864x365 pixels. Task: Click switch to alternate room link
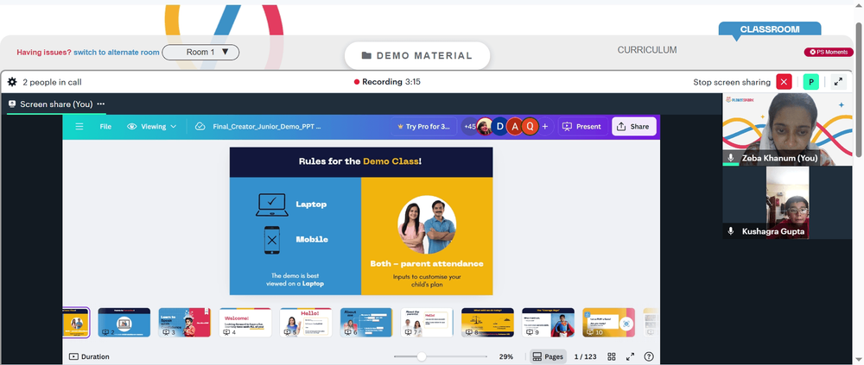117,53
